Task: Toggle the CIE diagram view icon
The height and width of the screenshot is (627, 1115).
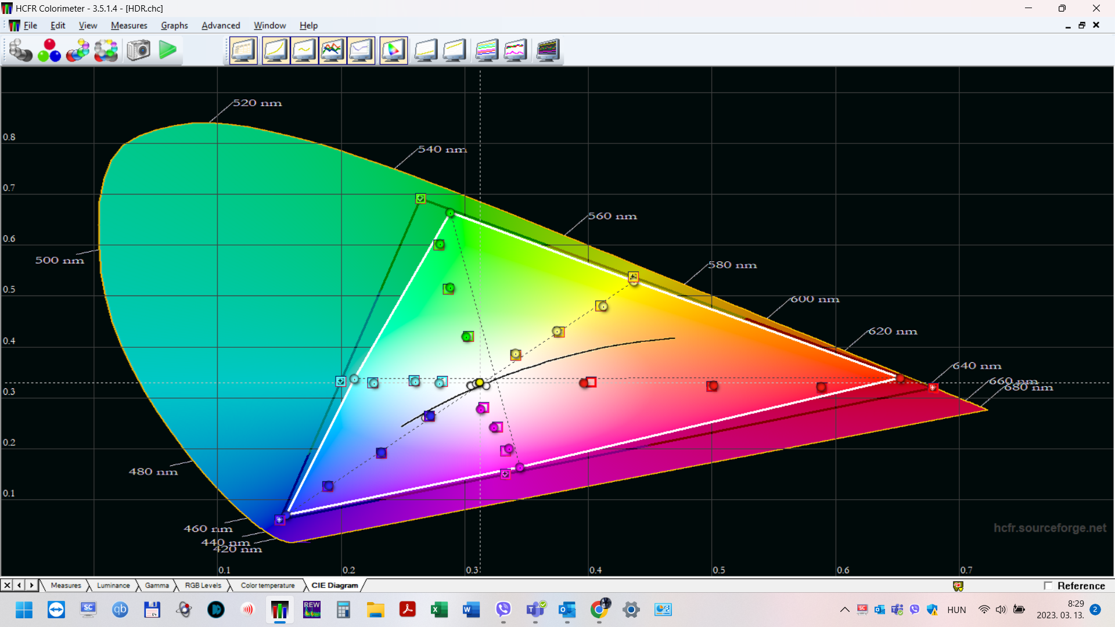Action: coord(393,51)
